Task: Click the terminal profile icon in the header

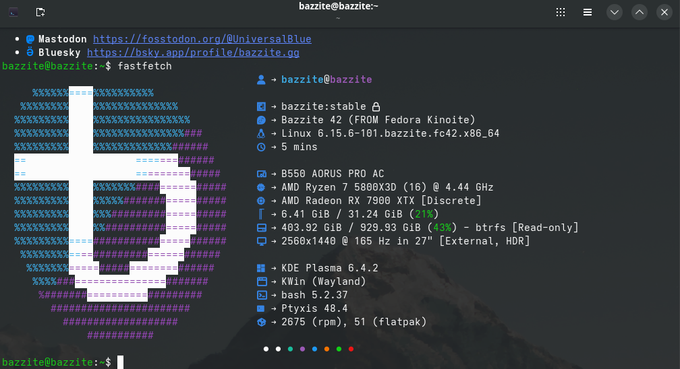Action: pyautogui.click(x=13, y=12)
